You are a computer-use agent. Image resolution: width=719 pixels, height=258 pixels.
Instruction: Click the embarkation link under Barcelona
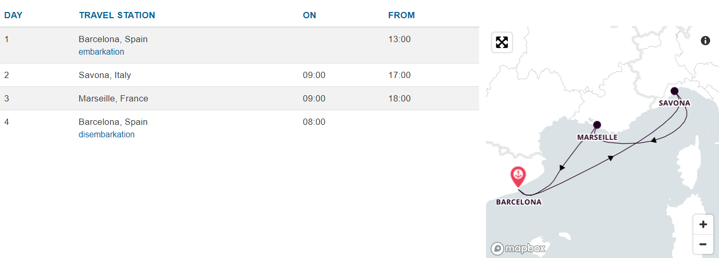tap(101, 51)
